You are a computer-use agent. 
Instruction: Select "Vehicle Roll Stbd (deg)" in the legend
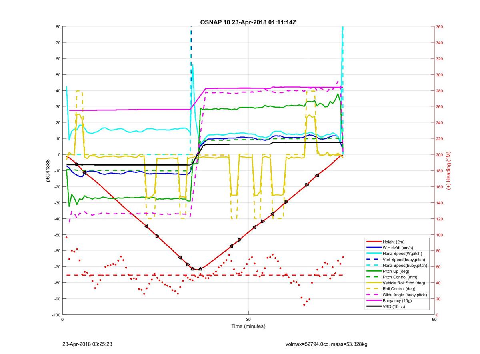[x=404, y=283]
